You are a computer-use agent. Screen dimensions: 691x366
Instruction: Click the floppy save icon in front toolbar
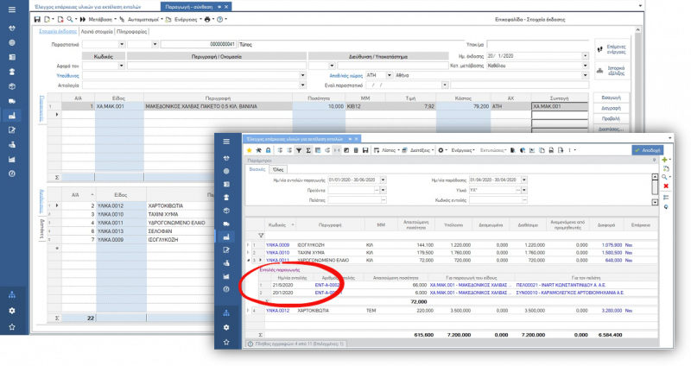click(365, 150)
